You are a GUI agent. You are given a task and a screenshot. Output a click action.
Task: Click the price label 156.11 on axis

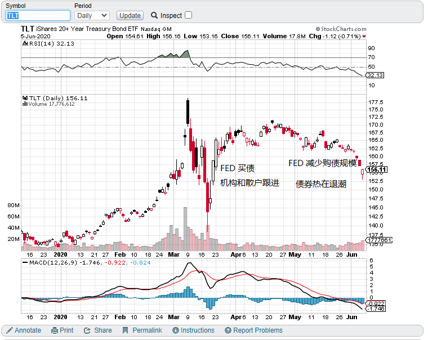[376, 169]
